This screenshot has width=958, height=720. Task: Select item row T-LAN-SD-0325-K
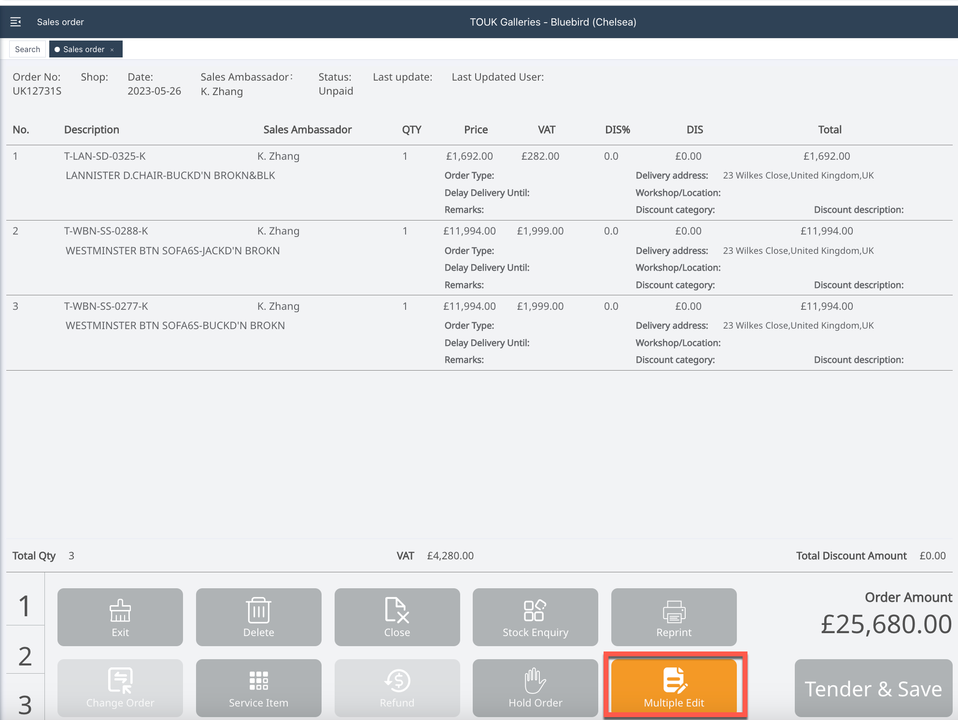click(105, 156)
